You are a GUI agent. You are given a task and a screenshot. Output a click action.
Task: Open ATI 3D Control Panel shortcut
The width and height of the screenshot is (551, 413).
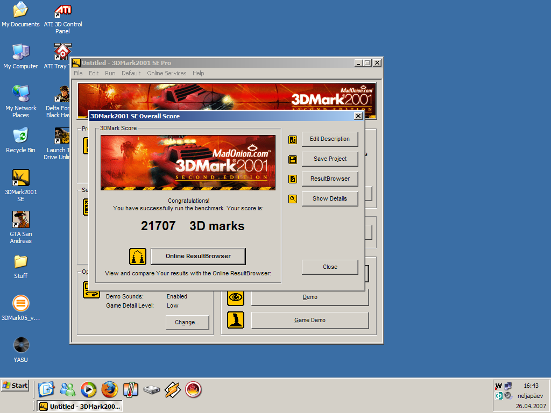[63, 18]
